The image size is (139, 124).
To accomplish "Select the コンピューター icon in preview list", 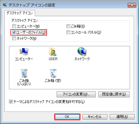I will tap(24, 52).
